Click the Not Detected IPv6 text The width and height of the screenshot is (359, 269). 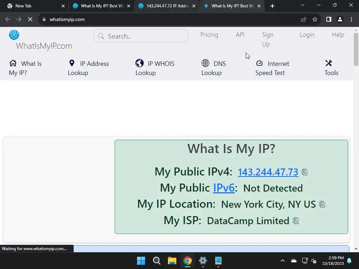[273, 188]
